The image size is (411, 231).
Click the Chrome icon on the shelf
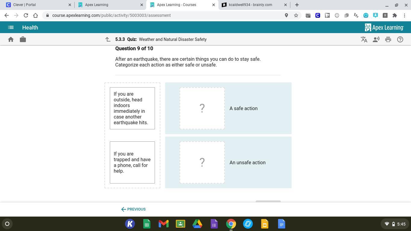click(x=231, y=224)
